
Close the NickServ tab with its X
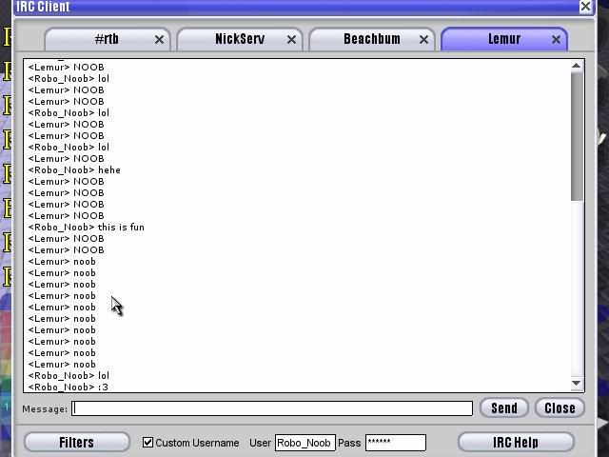(x=292, y=40)
